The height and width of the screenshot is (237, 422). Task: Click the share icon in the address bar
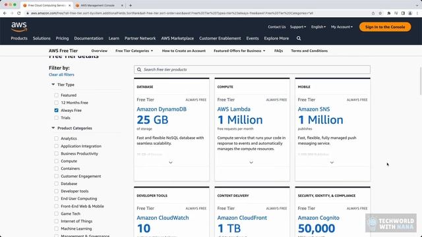[373, 13]
